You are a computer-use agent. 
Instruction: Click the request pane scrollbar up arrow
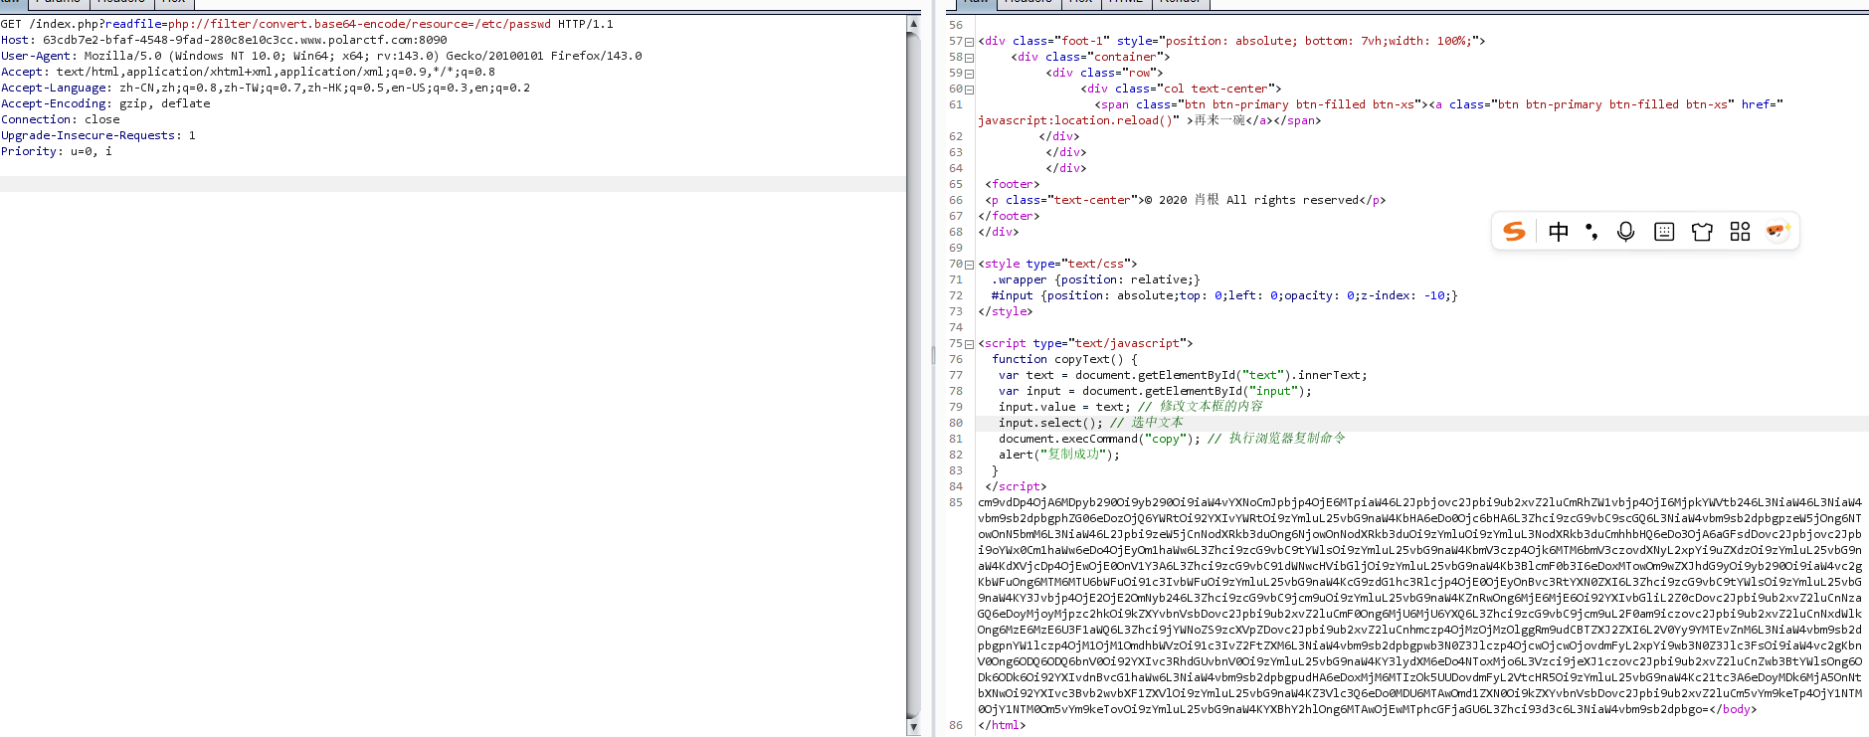pos(913,23)
